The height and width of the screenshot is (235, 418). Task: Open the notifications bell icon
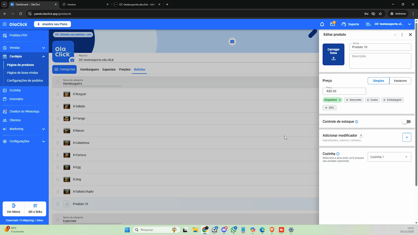(x=322, y=24)
